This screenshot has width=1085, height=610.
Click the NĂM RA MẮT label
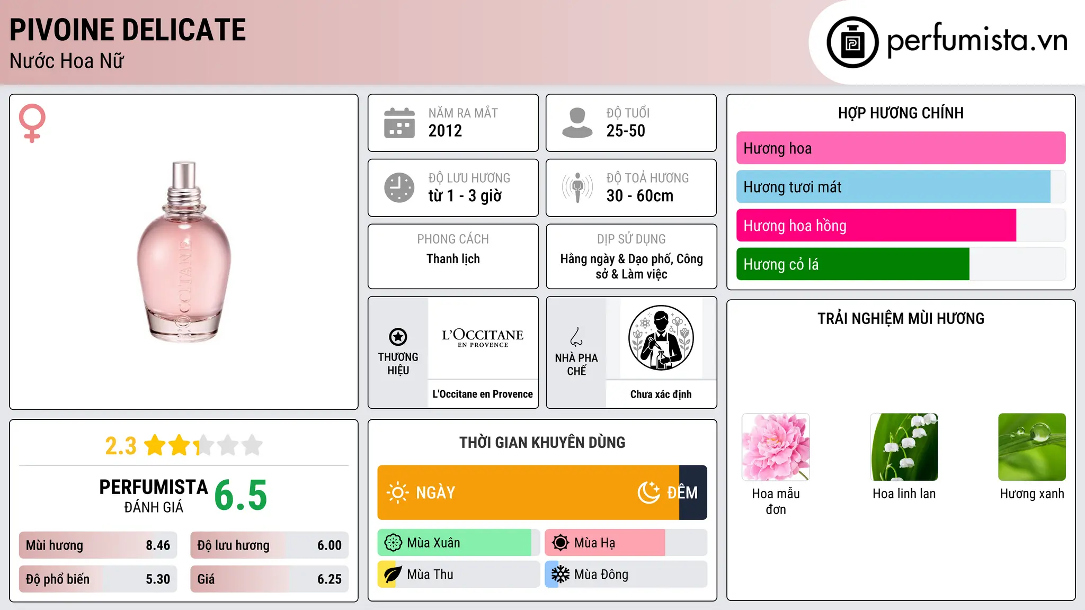click(x=463, y=113)
